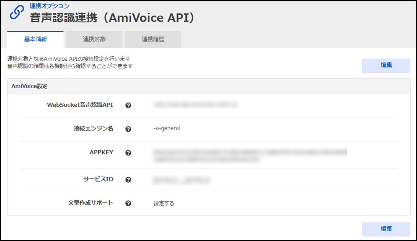
Task: Switch to the 連携履歴 tab
Action: 153,39
